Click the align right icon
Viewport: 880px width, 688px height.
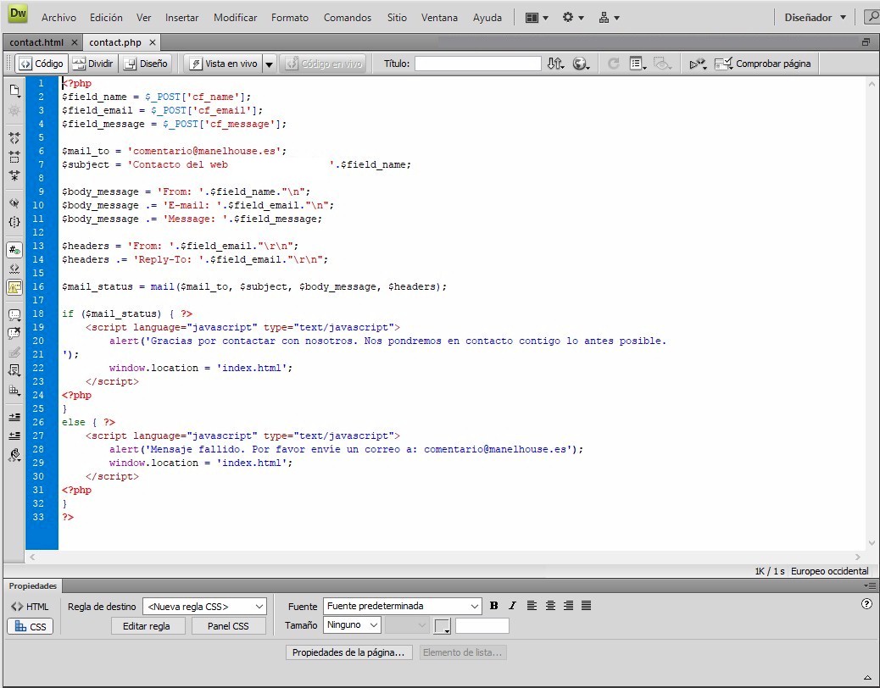click(x=569, y=606)
